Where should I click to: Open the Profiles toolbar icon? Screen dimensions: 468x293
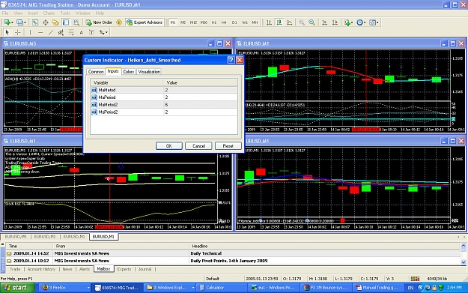coord(19,22)
